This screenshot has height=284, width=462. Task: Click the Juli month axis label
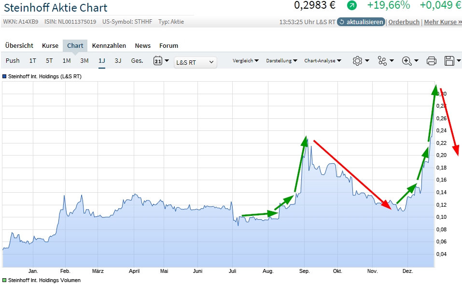pos(233,271)
